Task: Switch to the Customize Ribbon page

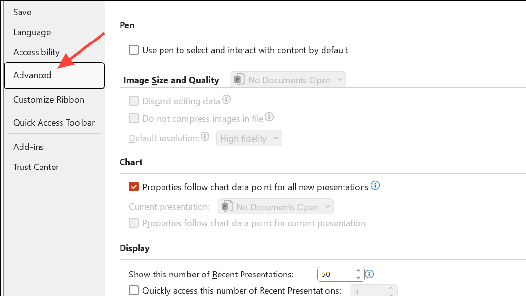Action: point(48,99)
